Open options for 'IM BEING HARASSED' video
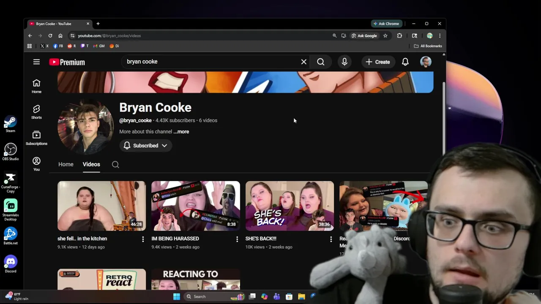541x304 pixels. 237,239
